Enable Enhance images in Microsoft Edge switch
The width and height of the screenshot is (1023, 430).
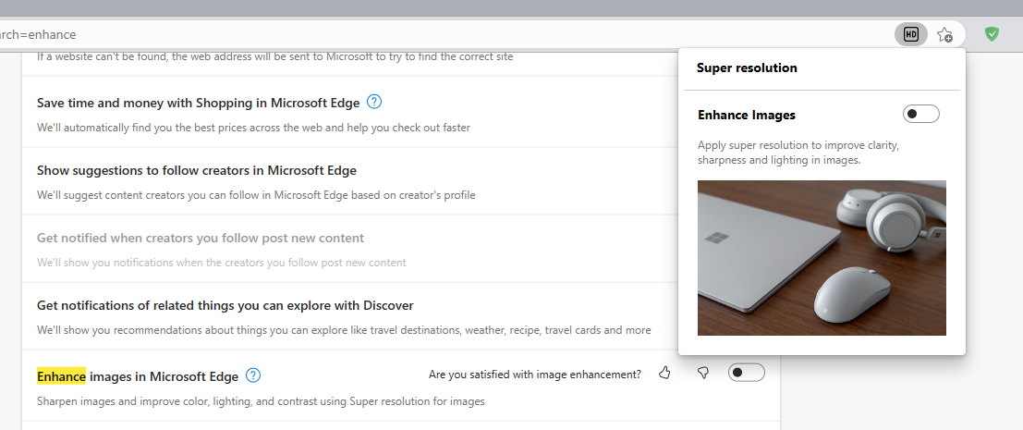[746, 373]
